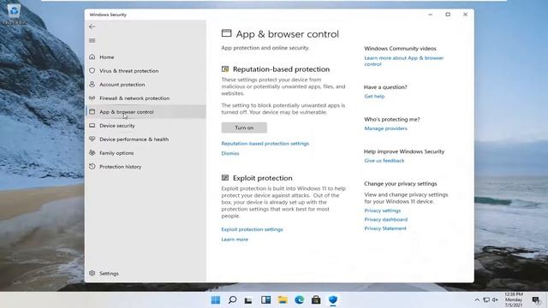This screenshot has height=308, width=548.
Task: Minimize the Windows Security window
Action: [430, 15]
